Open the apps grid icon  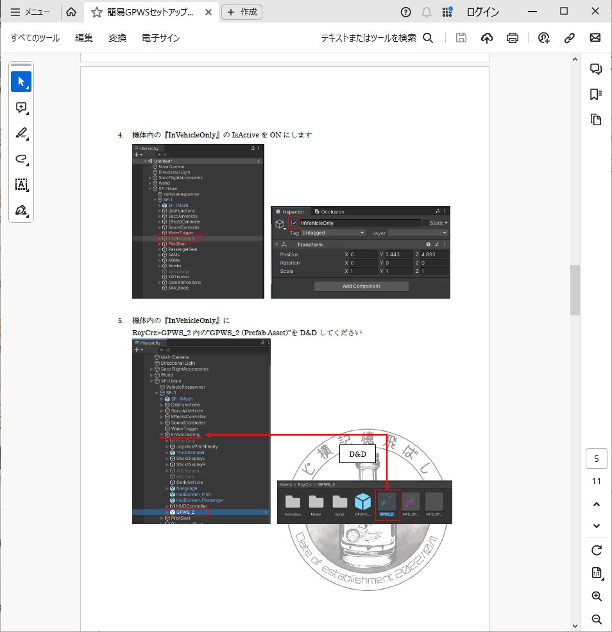[447, 12]
